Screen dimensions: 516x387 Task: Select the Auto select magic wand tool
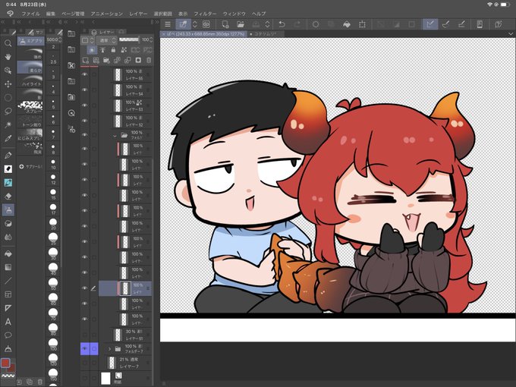8,124
